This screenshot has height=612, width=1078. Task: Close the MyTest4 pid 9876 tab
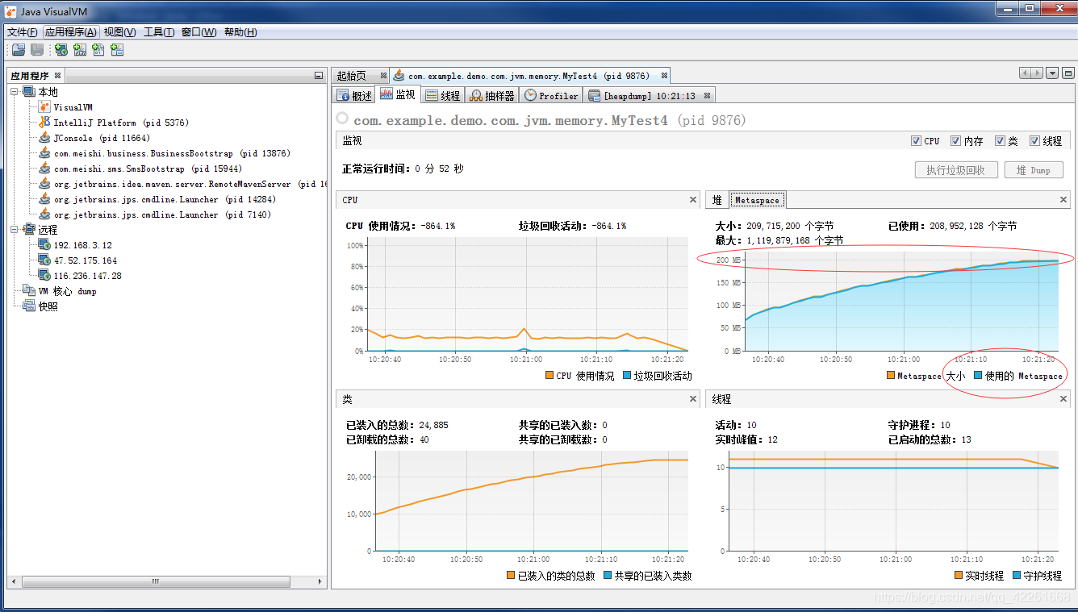point(665,76)
